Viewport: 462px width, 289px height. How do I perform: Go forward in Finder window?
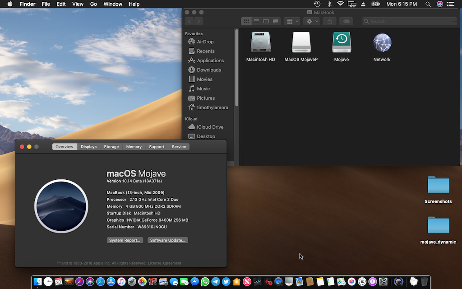[199, 21]
